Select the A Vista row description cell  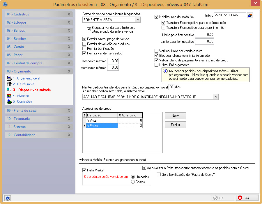tap(102, 120)
